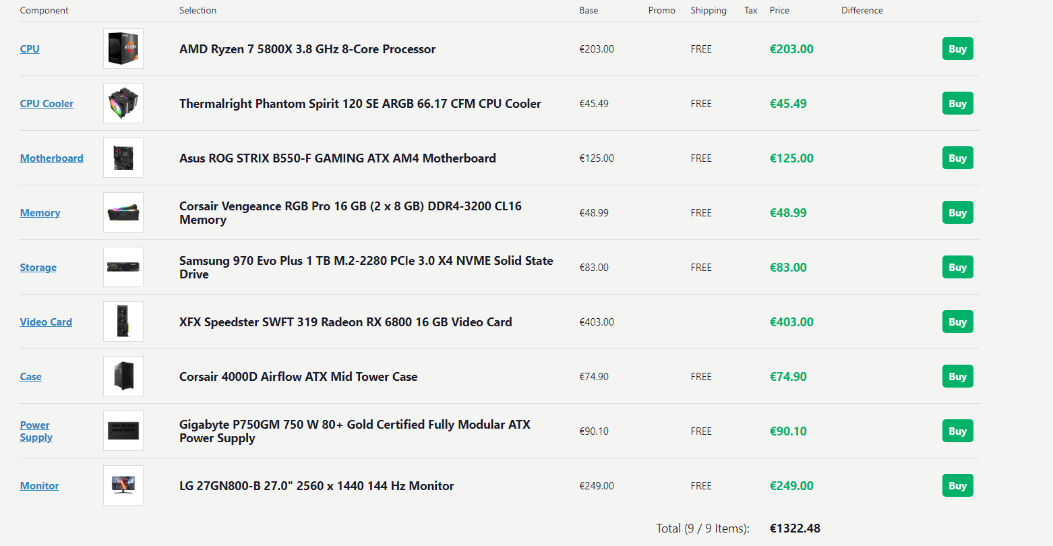Click the Gigabyte P750GM power supply thumbnail
1053x546 pixels.
pyautogui.click(x=123, y=430)
